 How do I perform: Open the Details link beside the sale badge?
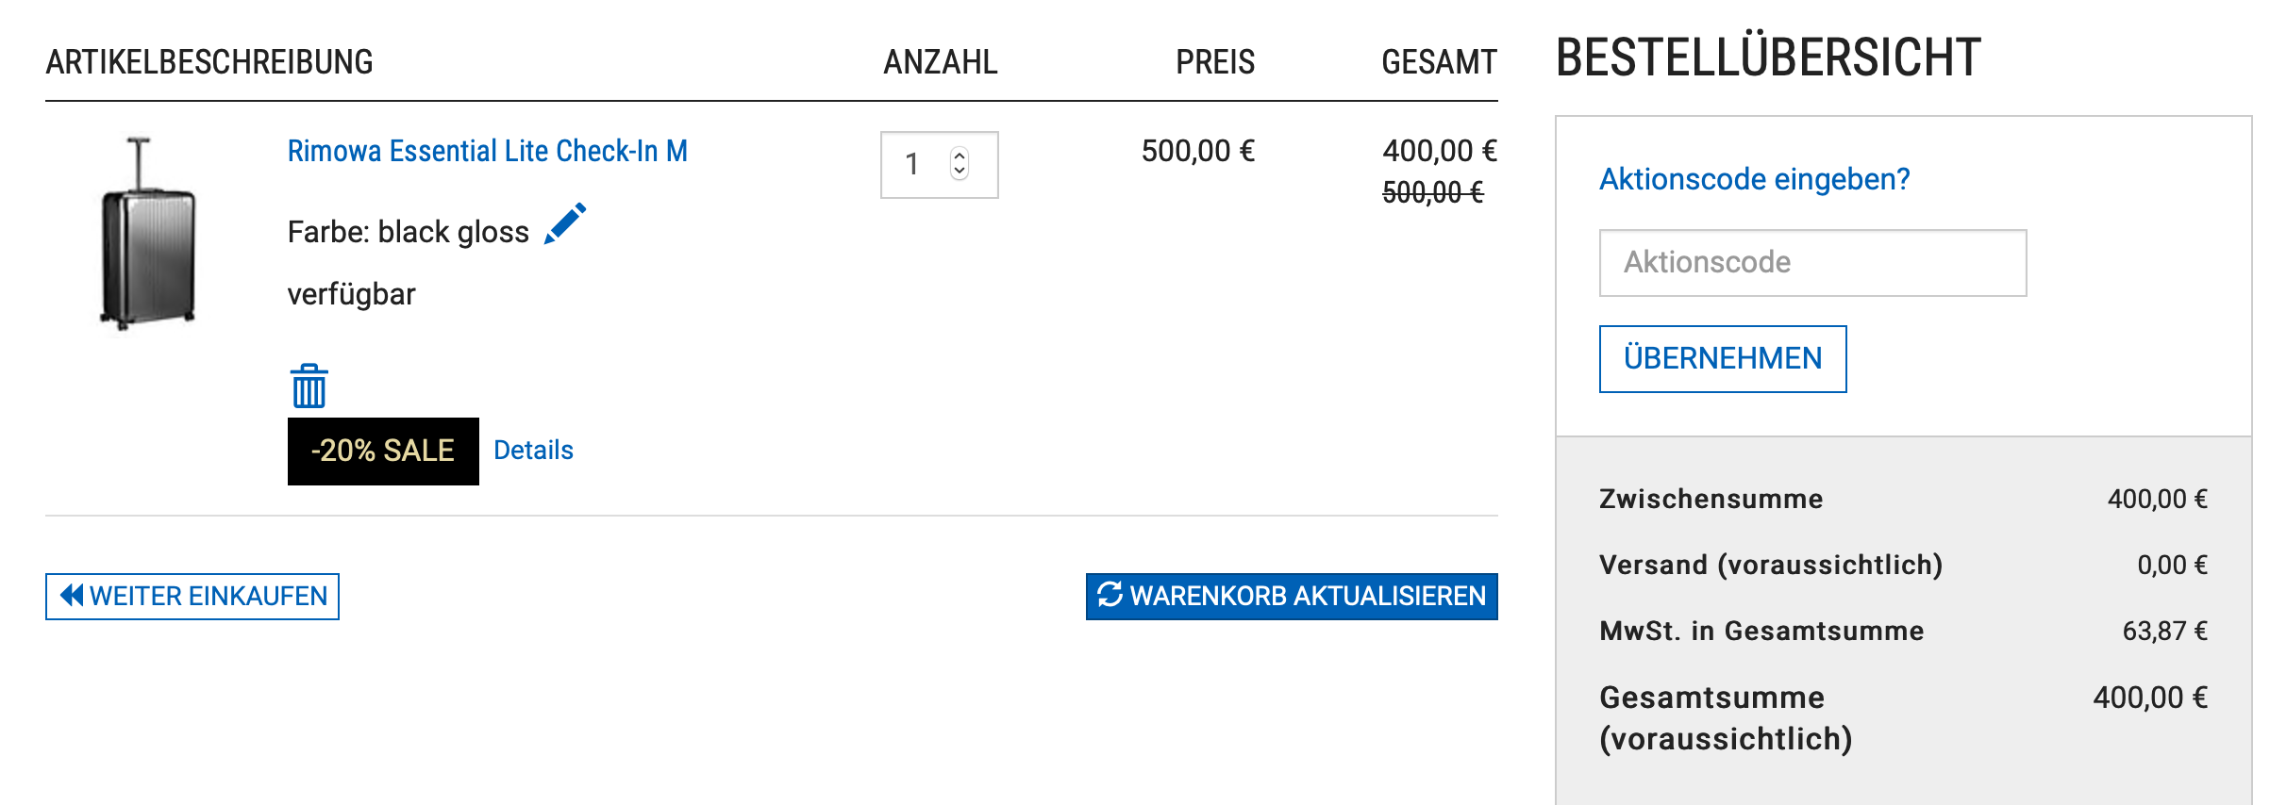(x=533, y=451)
